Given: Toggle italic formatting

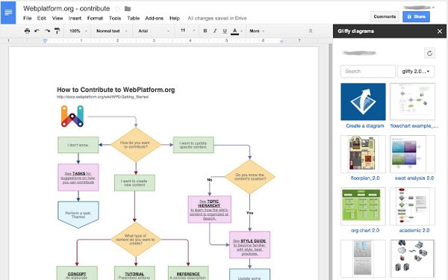Looking at the screenshot, I should 215,31.
